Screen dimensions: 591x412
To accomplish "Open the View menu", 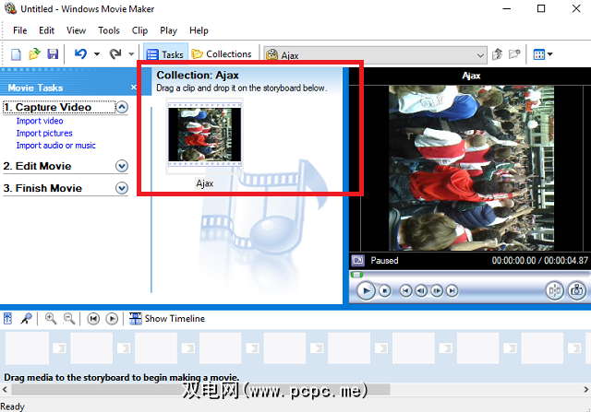I will pos(76,30).
